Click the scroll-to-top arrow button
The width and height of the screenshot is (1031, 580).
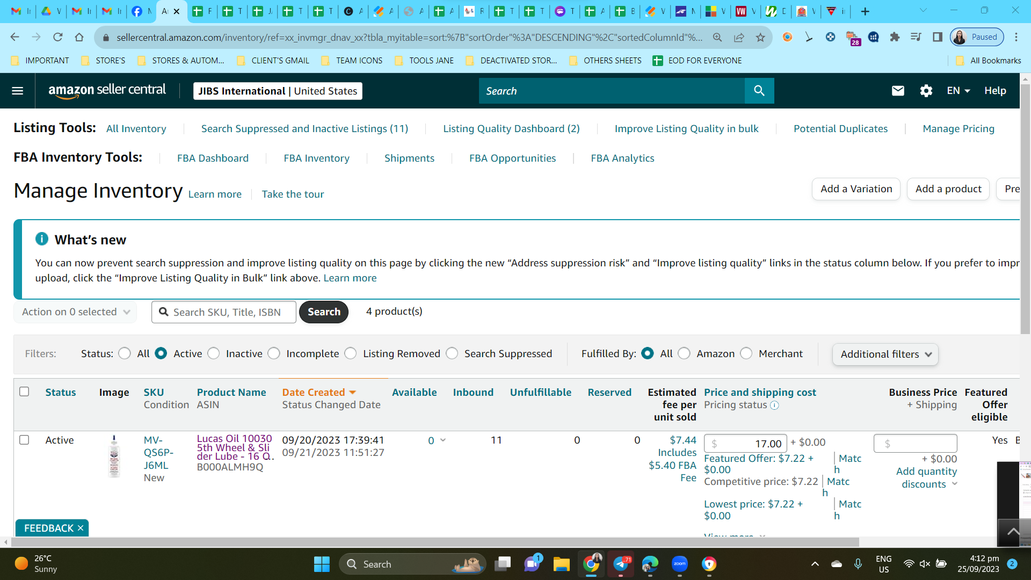coord(1013,532)
